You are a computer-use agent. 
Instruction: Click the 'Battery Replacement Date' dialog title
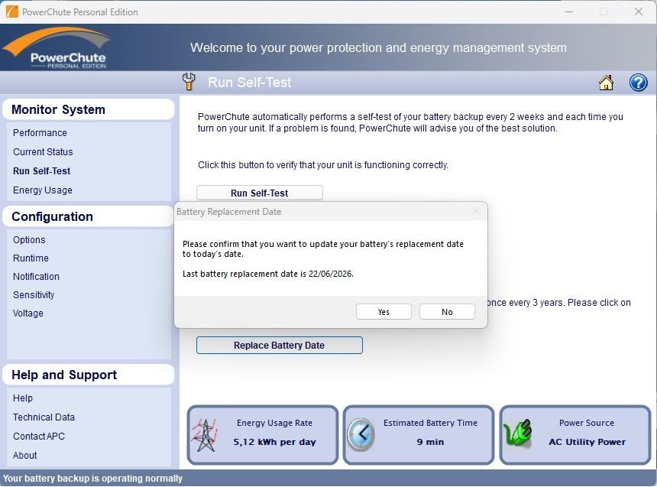coord(228,212)
